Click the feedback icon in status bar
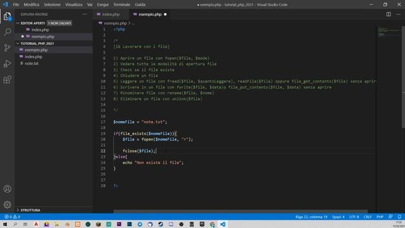This screenshot has height=228, width=405. (x=390, y=217)
